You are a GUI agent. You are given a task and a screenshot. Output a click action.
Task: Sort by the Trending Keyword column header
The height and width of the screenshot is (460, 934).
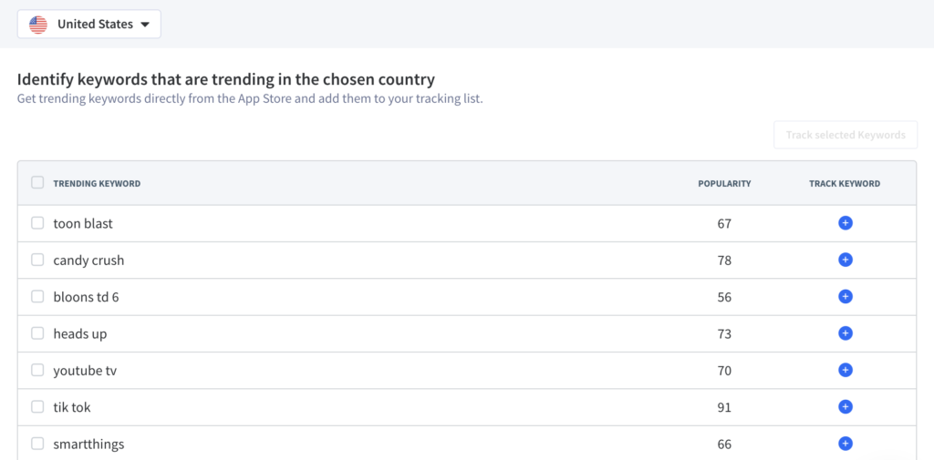tap(97, 183)
